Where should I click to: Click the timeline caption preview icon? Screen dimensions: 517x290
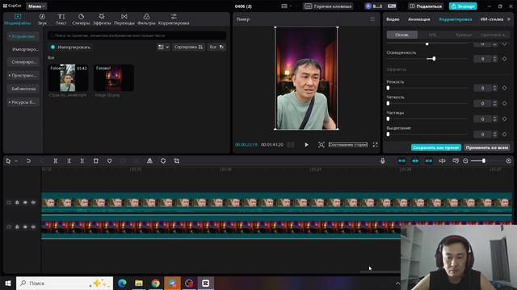pyautogui.click(x=456, y=161)
